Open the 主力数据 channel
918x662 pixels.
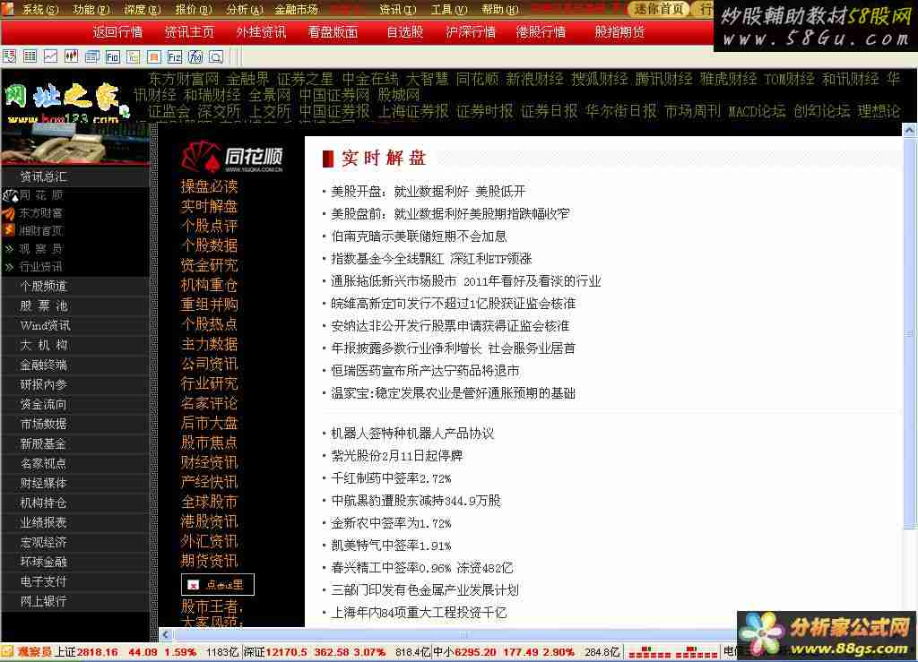pos(209,344)
